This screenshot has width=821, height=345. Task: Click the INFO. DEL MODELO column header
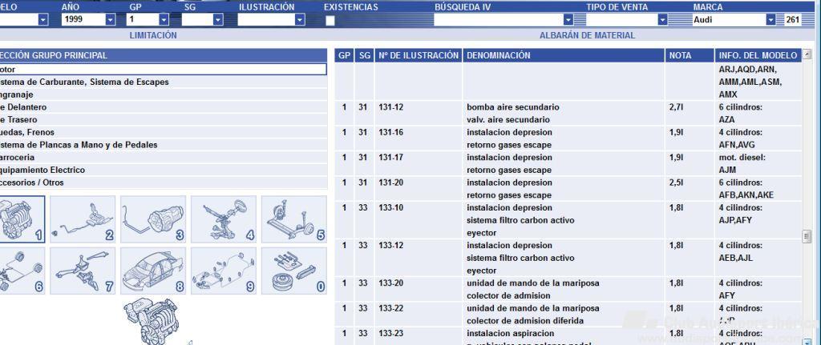pos(758,55)
